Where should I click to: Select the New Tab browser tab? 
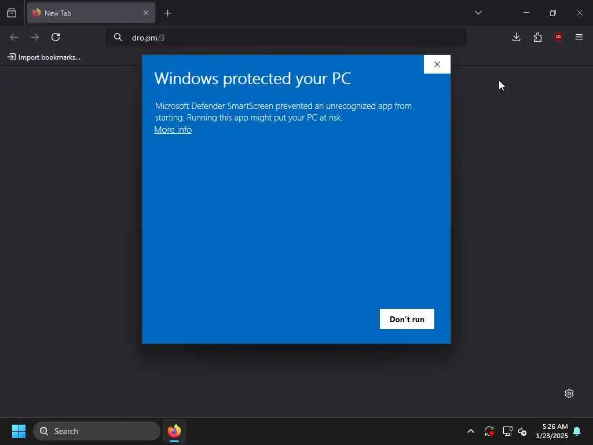(91, 13)
